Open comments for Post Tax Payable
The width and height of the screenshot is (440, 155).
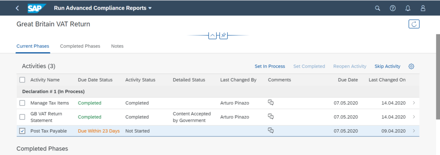tap(271, 131)
